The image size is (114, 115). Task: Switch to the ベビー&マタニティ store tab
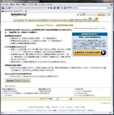coord(95,20)
